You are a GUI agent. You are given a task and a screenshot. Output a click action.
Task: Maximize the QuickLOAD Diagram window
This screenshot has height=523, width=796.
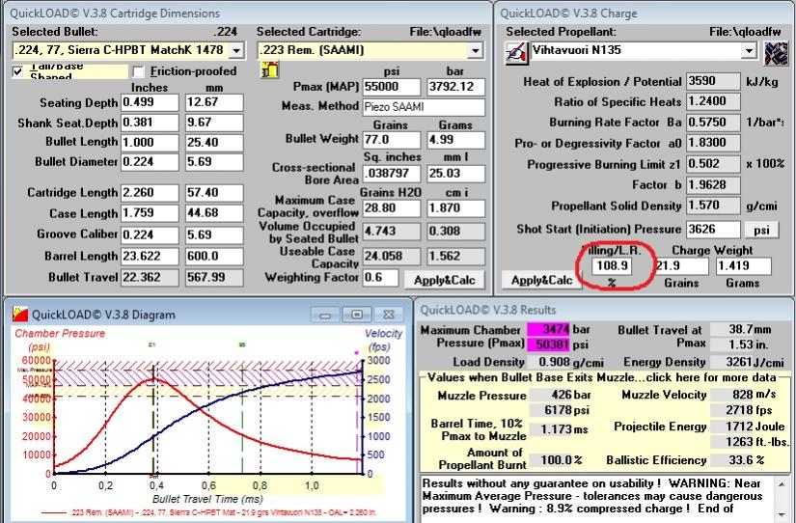pos(356,315)
